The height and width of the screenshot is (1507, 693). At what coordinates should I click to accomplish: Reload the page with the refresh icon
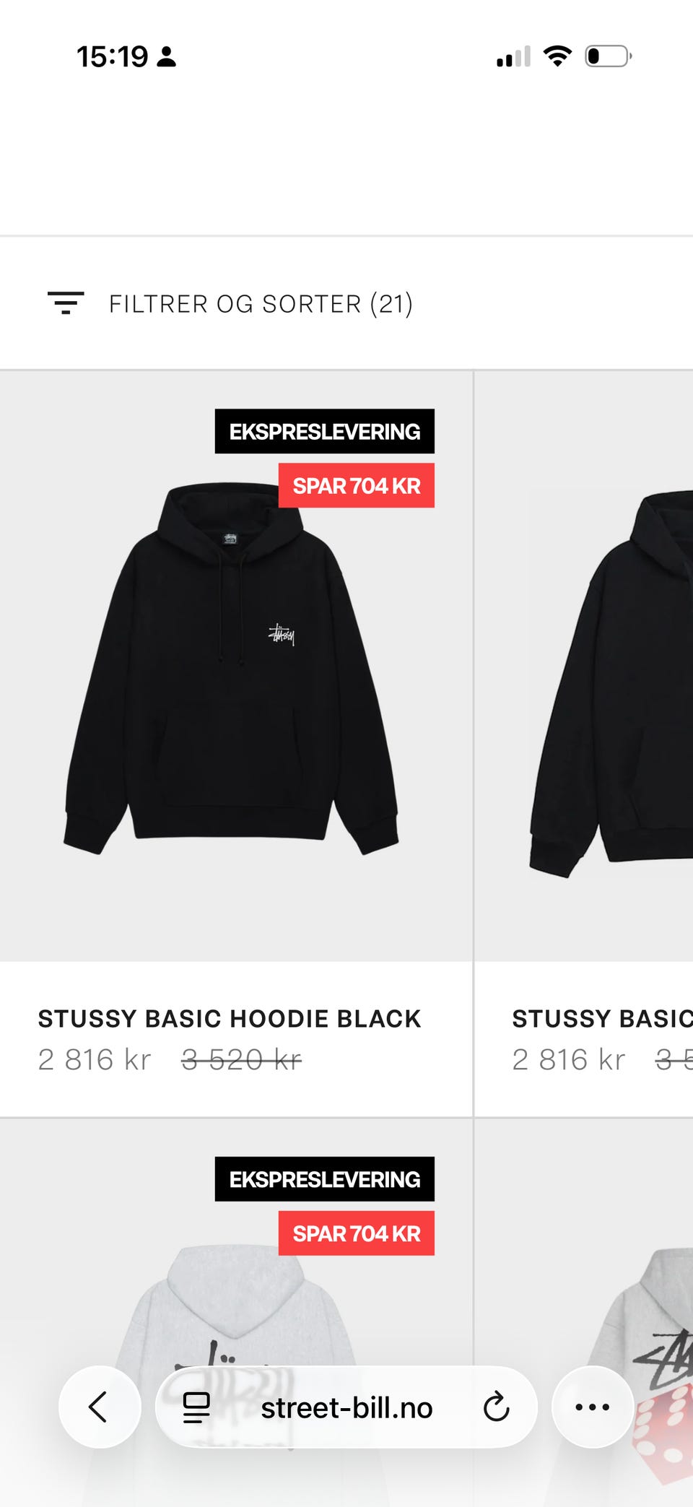(496, 1407)
